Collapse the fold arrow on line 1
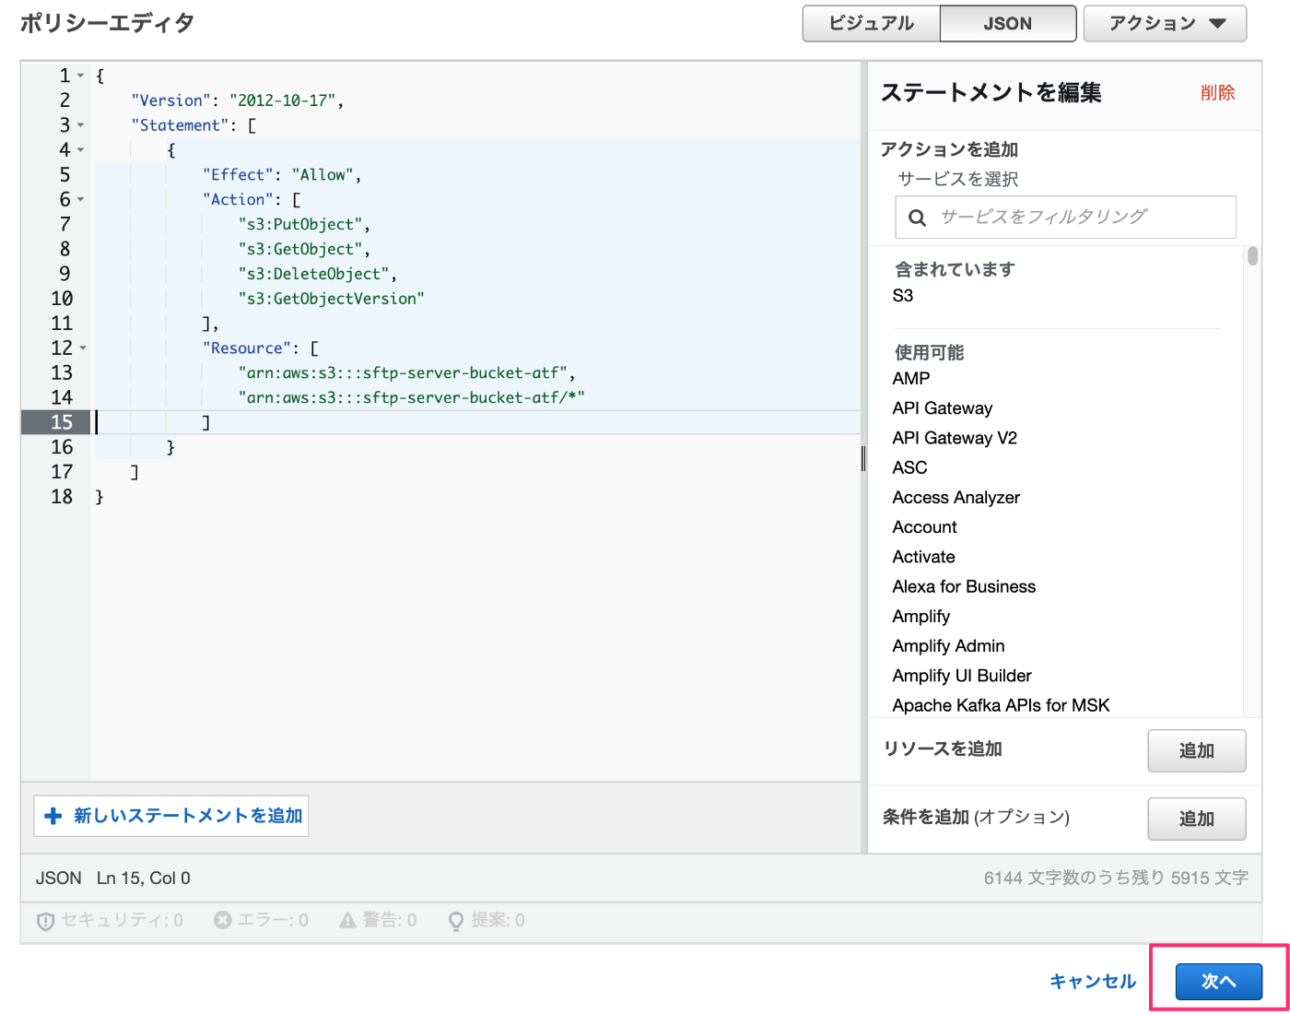Image resolution: width=1290 pixels, height=1014 pixels. 81,76
